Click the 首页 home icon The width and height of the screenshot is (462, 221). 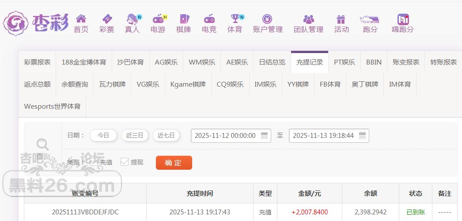pos(81,19)
